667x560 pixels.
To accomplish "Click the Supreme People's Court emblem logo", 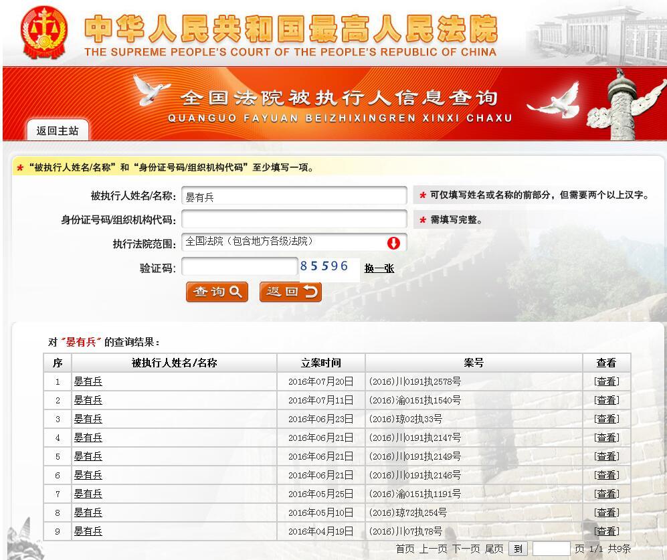I will 44,32.
